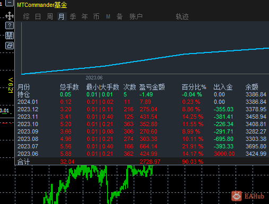Switch to the 综 tab
The width and height of the screenshot is (269, 204).
tap(26, 16)
